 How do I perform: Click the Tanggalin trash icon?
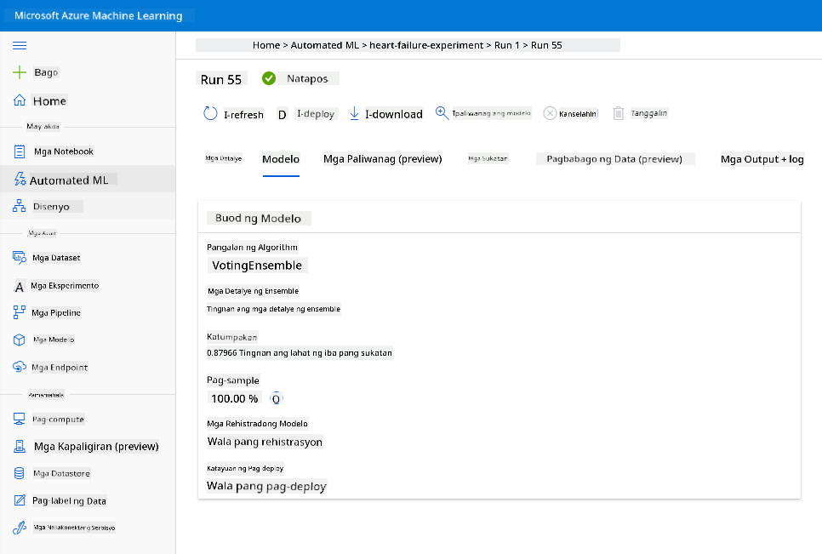click(619, 113)
